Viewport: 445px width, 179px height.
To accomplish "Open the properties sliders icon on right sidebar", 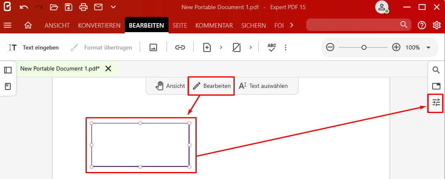I will point(436,102).
